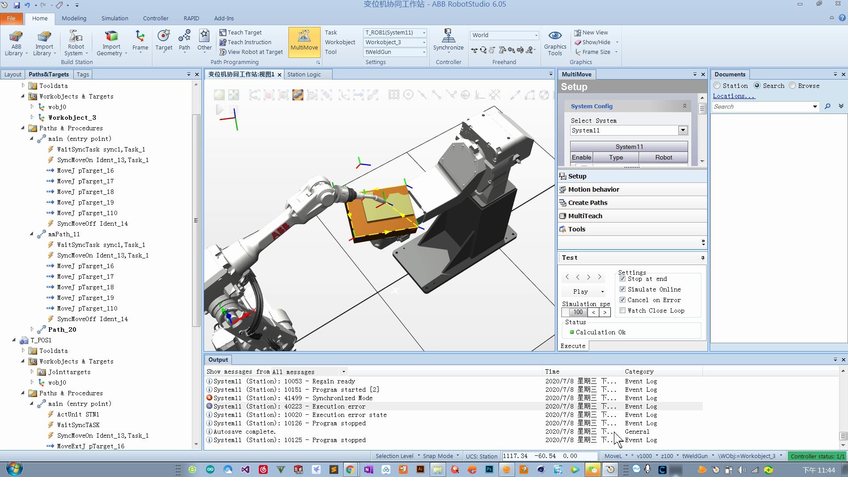Click the Synchronize controller icon
This screenshot has height=477, width=848.
click(x=448, y=41)
